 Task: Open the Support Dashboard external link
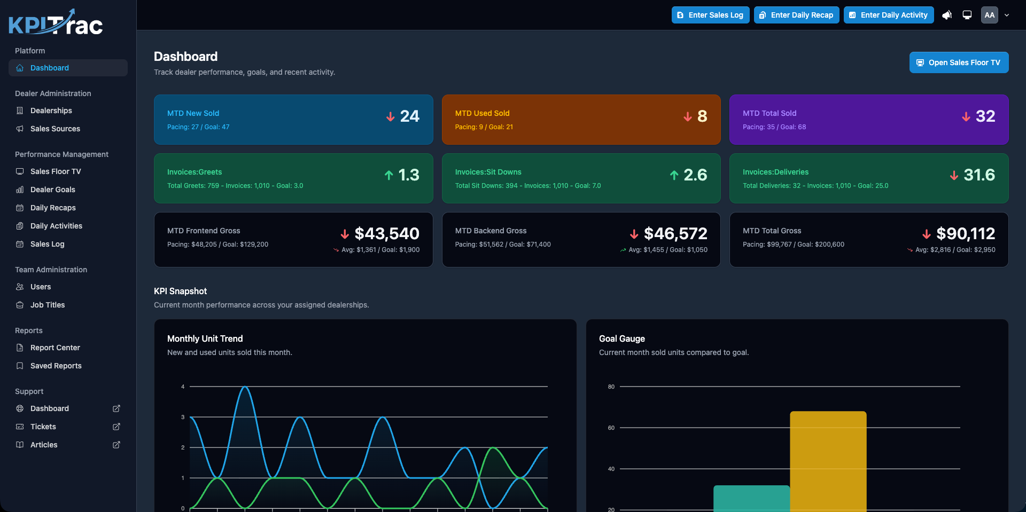[x=68, y=408]
